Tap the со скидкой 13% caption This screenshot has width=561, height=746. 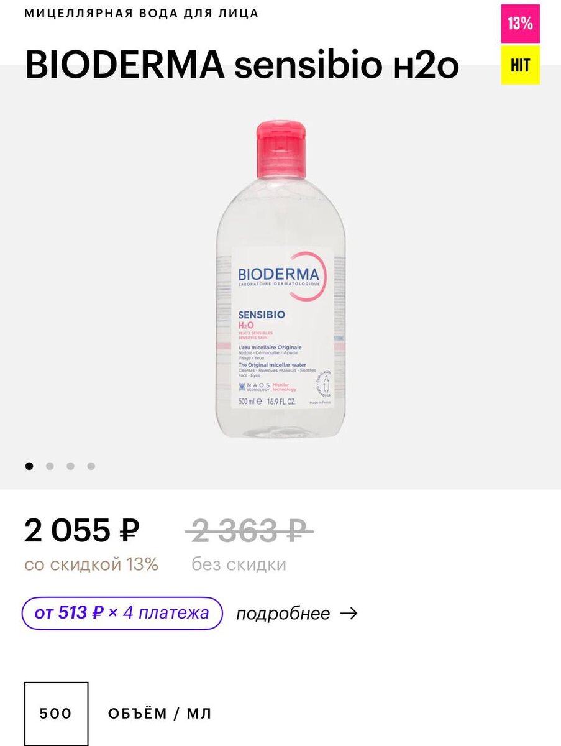coord(91,564)
